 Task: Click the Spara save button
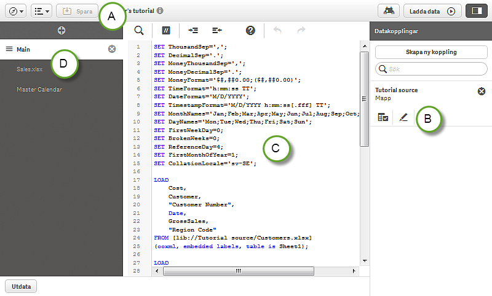77,11
